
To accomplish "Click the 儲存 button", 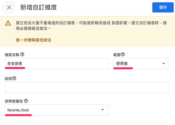I will tap(163, 7).
